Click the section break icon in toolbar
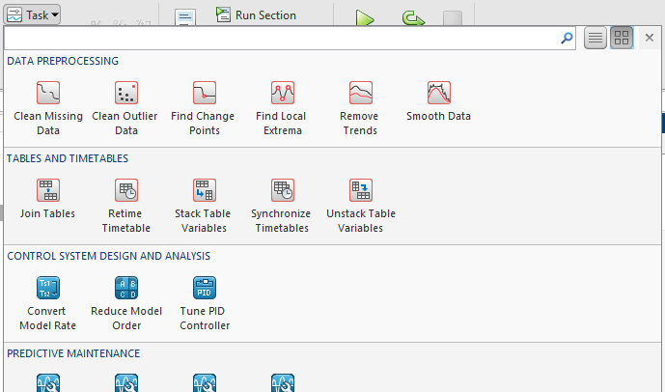Screen dimensions: 665x392 point(185,17)
